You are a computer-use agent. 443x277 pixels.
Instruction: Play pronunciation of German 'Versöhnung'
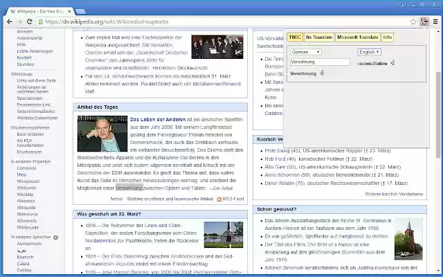coord(321,73)
